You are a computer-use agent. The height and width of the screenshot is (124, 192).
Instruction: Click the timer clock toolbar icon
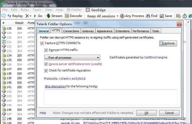click(185, 16)
